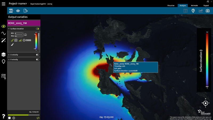
Task: Switch to the Animate tab
Action: click(x=194, y=6)
